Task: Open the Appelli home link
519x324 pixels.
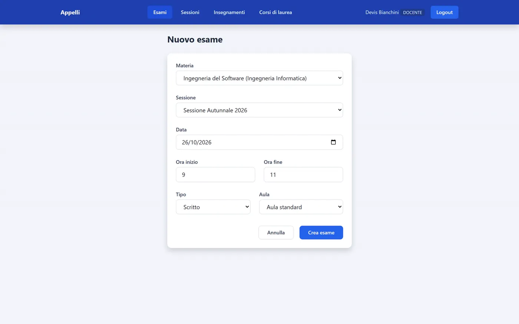Action: pos(70,12)
